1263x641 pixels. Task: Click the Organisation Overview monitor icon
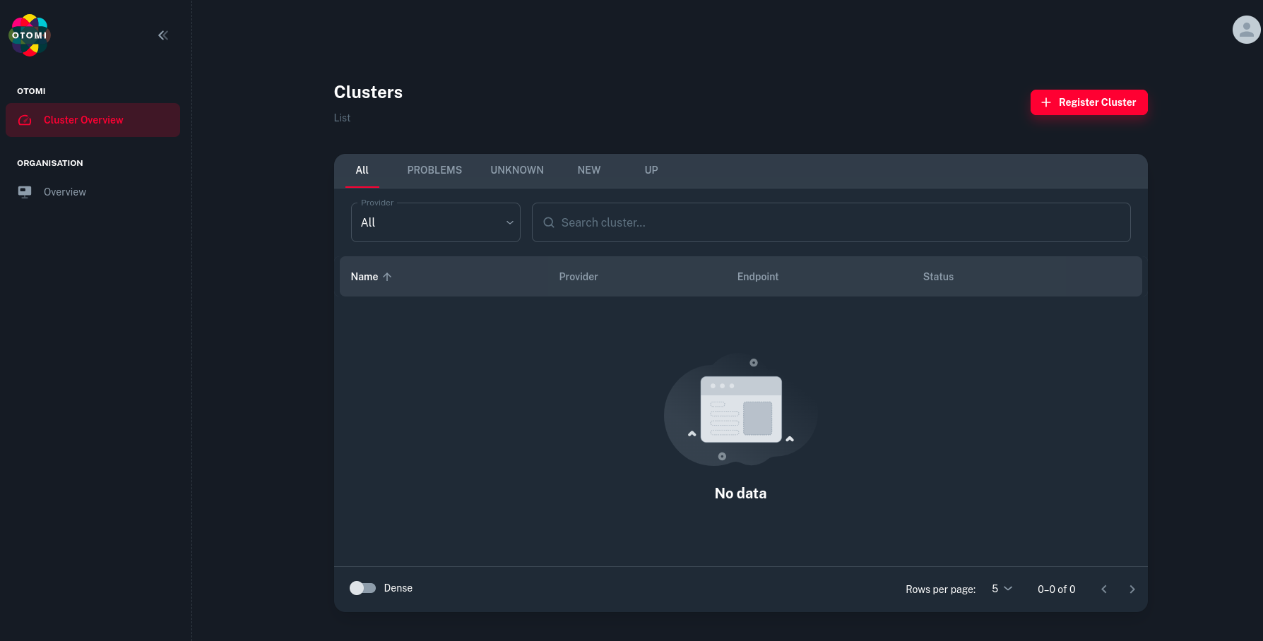coord(25,192)
